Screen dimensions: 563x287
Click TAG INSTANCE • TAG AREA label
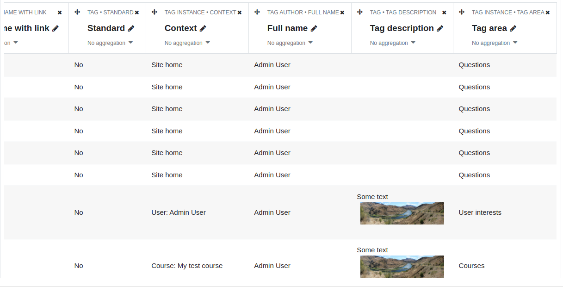[x=508, y=12]
